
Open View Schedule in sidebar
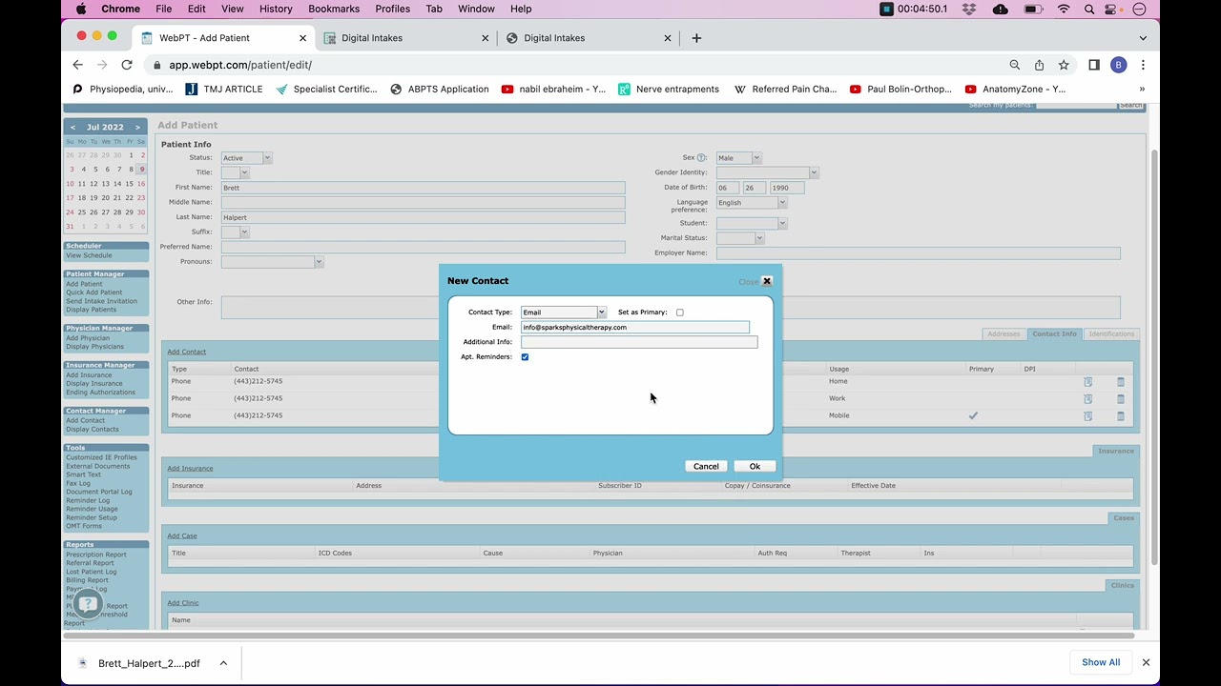[x=89, y=255]
